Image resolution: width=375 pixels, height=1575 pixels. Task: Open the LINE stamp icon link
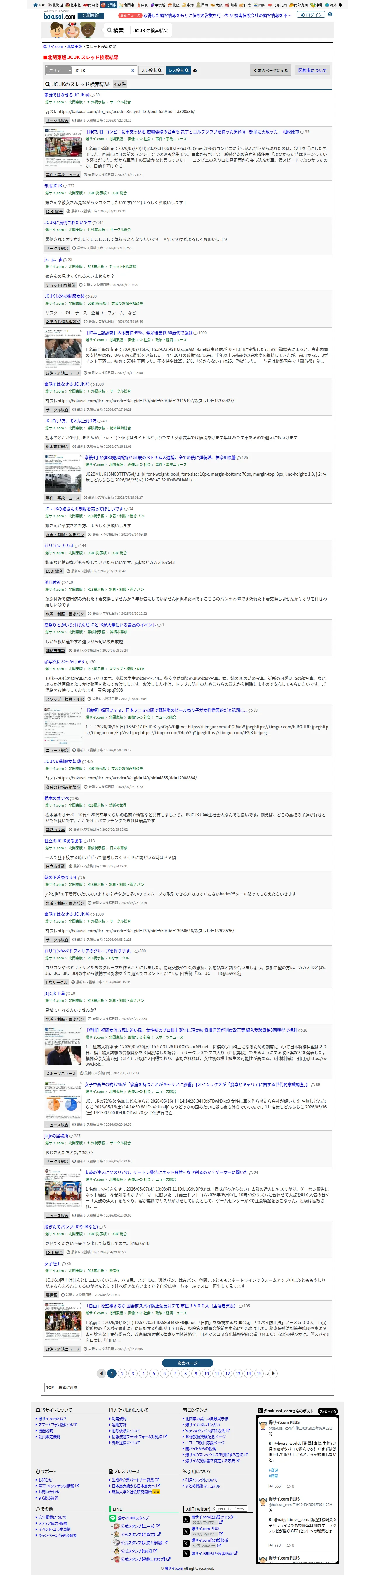coord(112,1517)
